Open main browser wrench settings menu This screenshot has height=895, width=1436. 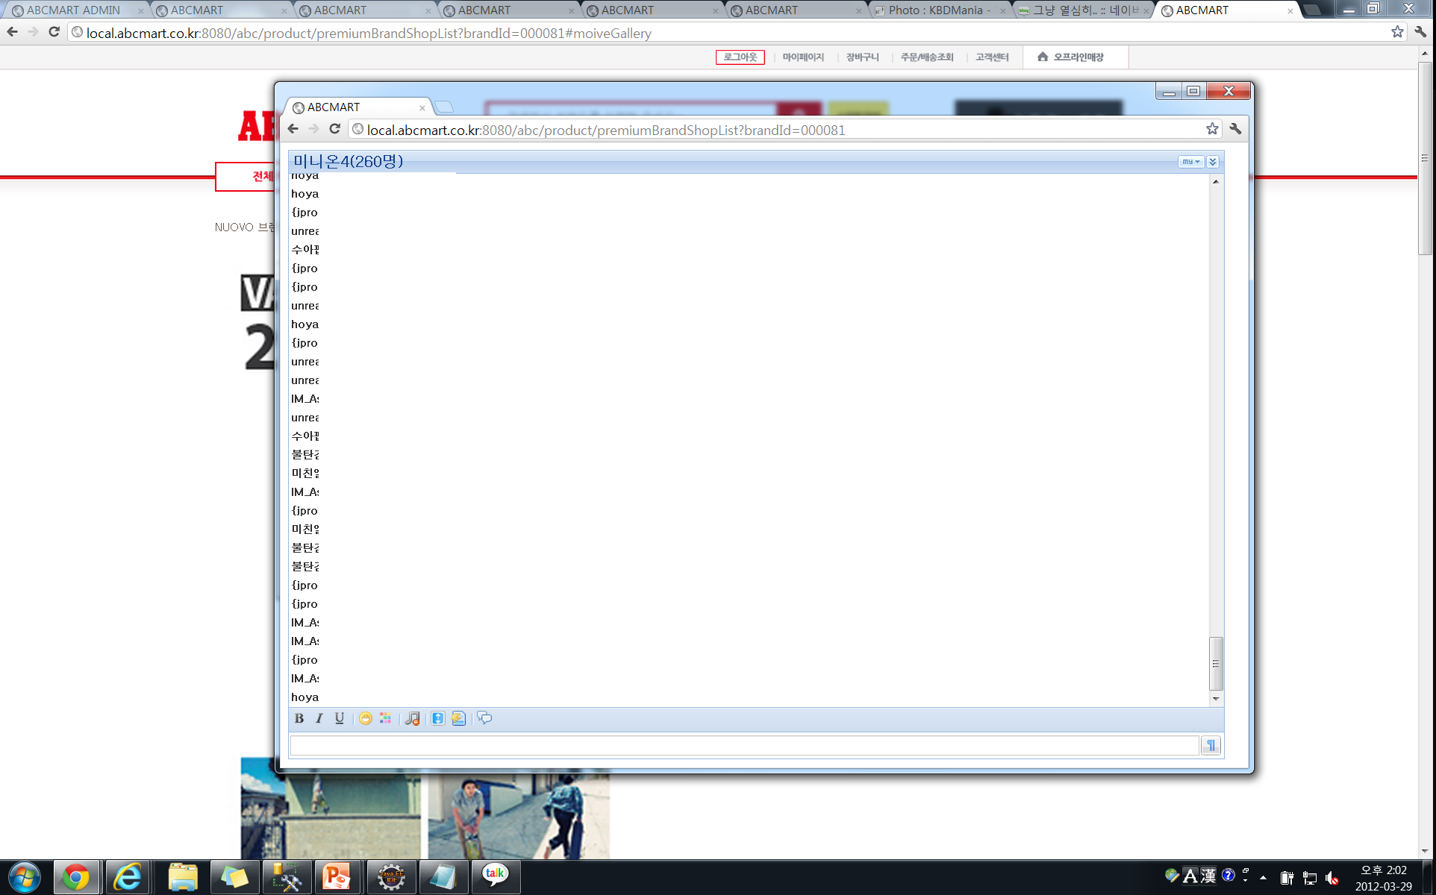point(1420,32)
